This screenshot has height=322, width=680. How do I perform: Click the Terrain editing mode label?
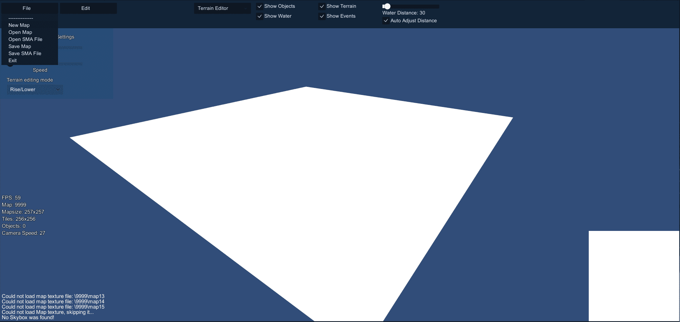coord(30,80)
